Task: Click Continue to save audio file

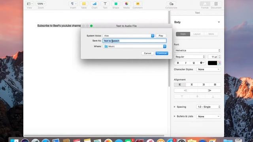Action: point(162,53)
